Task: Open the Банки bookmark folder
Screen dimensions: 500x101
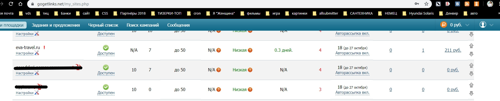Action: pos(63,13)
